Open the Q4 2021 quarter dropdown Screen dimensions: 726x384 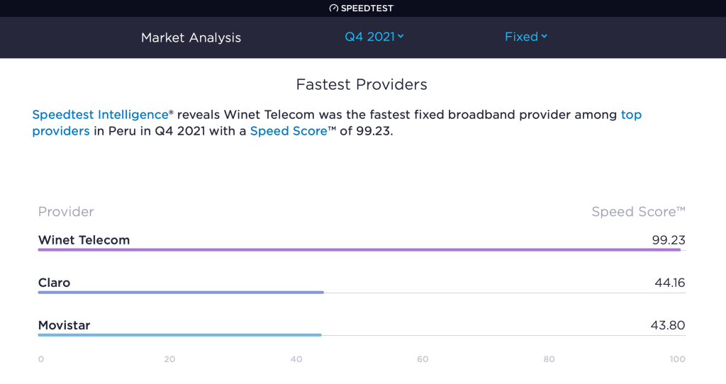coord(374,37)
